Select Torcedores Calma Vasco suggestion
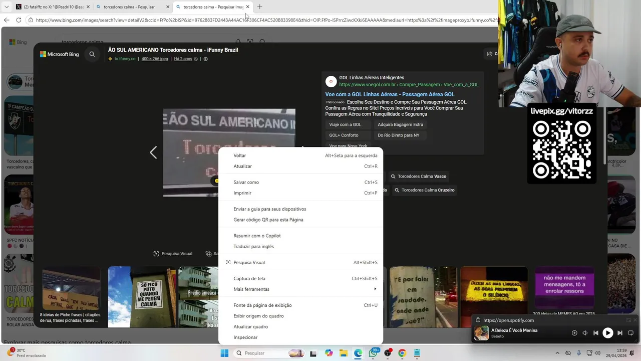Image resolution: width=641 pixels, height=361 pixels. tap(418, 176)
